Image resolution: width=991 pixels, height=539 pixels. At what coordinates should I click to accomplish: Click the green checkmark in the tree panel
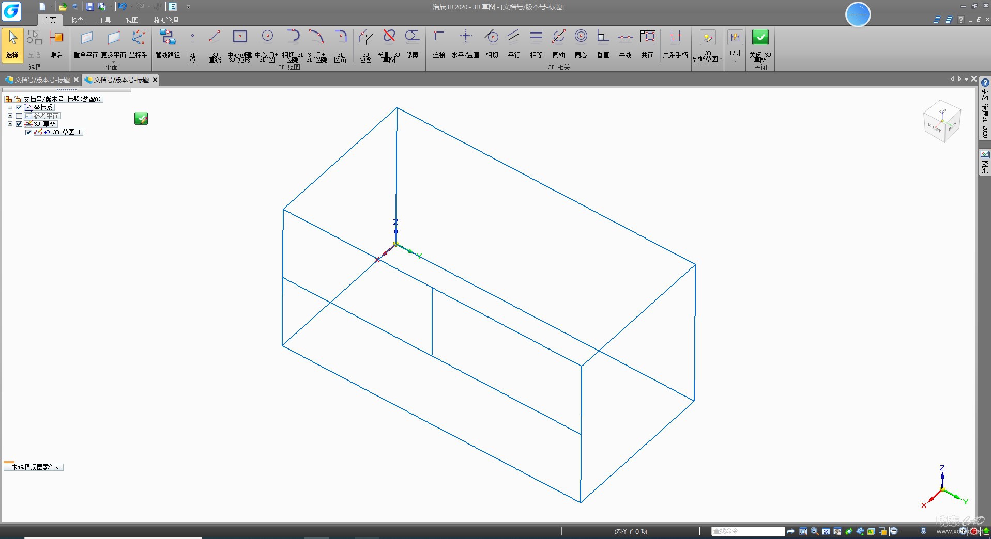pos(141,118)
